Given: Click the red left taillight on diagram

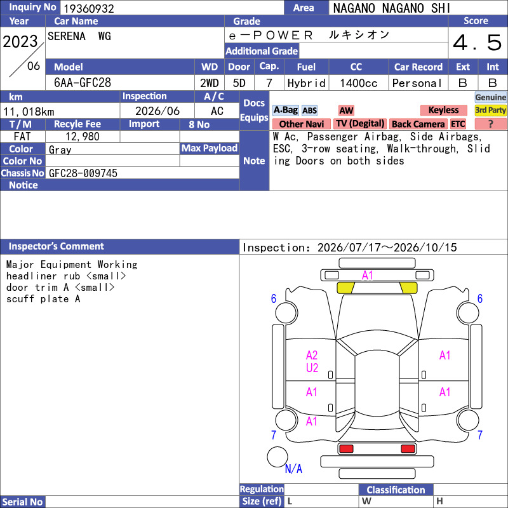Looking at the screenshot, I should pyautogui.click(x=346, y=449).
